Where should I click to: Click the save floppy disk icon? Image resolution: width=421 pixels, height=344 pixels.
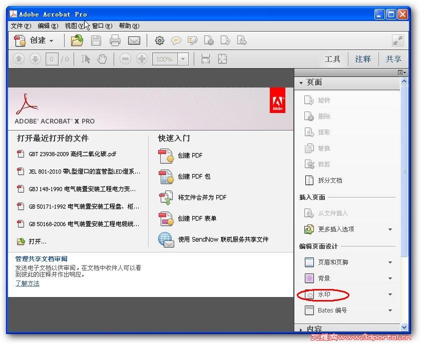tap(96, 41)
